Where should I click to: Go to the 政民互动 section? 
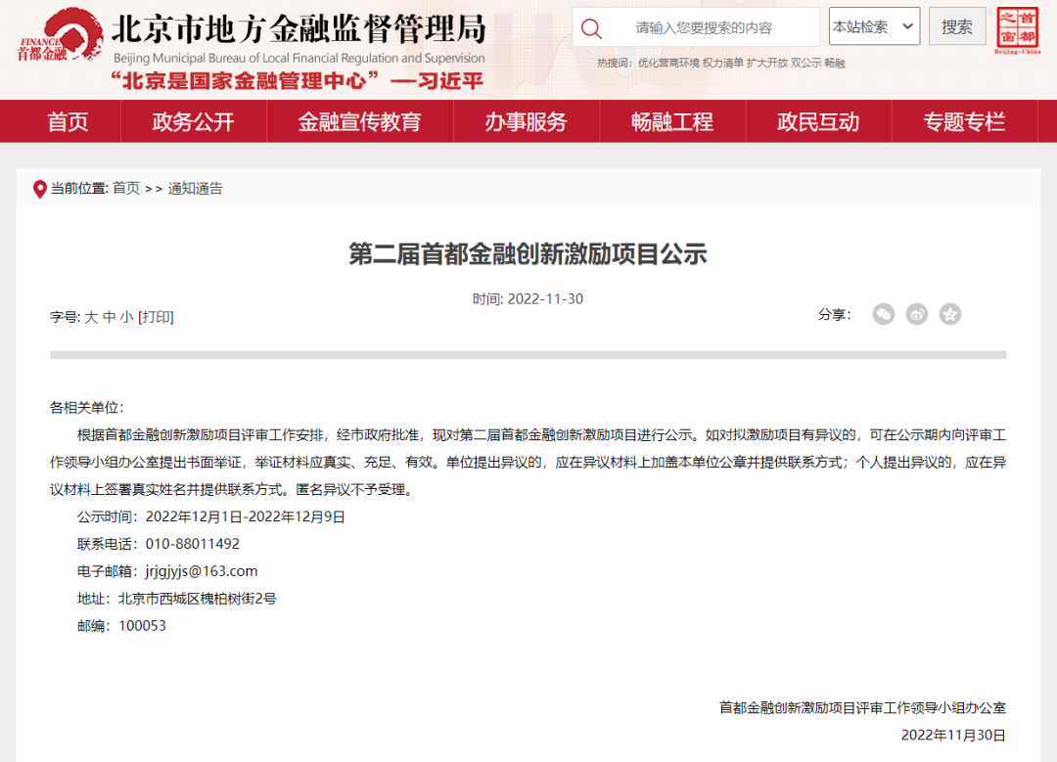819,121
